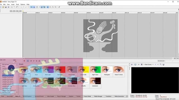
Task: Click the What's This help icon
Action: 59,7
